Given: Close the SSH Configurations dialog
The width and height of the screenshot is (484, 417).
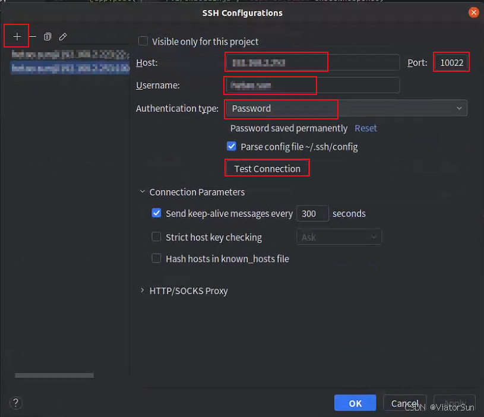Looking at the screenshot, I should click(473, 12).
